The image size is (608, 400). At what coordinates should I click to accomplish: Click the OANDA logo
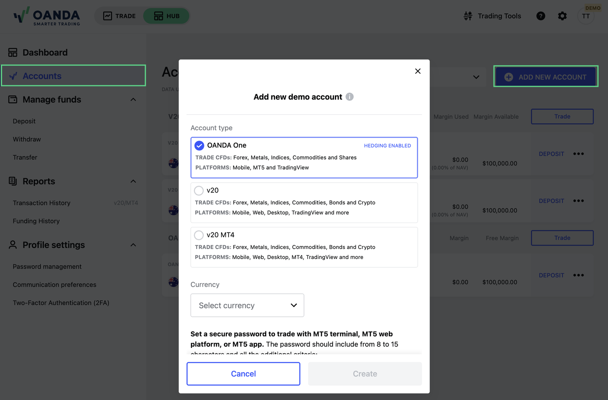(47, 16)
